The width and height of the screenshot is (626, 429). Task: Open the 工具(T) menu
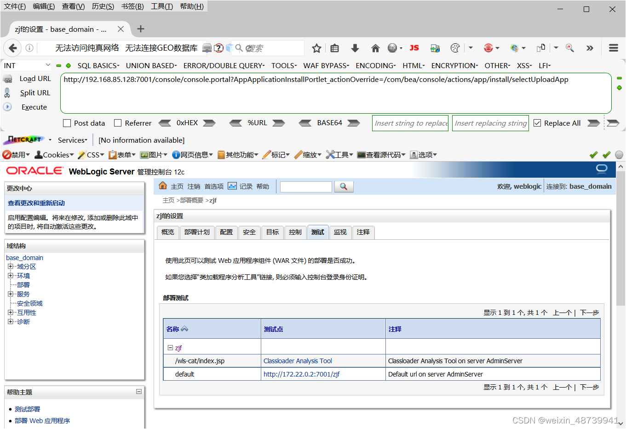162,6
